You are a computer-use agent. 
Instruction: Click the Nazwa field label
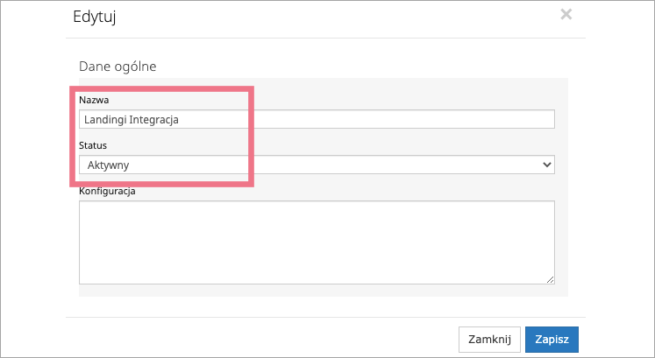94,100
